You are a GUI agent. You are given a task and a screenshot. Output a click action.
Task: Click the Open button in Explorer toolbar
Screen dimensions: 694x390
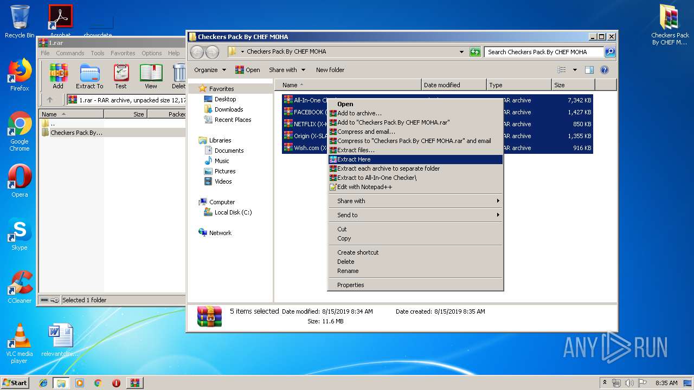pos(247,70)
